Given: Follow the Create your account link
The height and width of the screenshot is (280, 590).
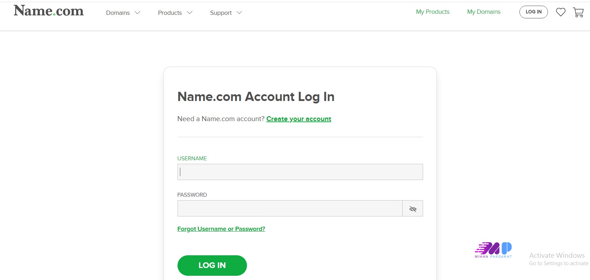Looking at the screenshot, I should pos(299,119).
